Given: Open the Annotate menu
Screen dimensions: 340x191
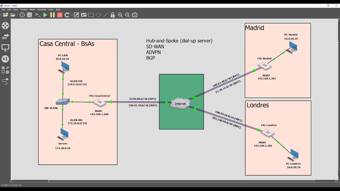Looking at the screenshot, I should tap(42, 10).
